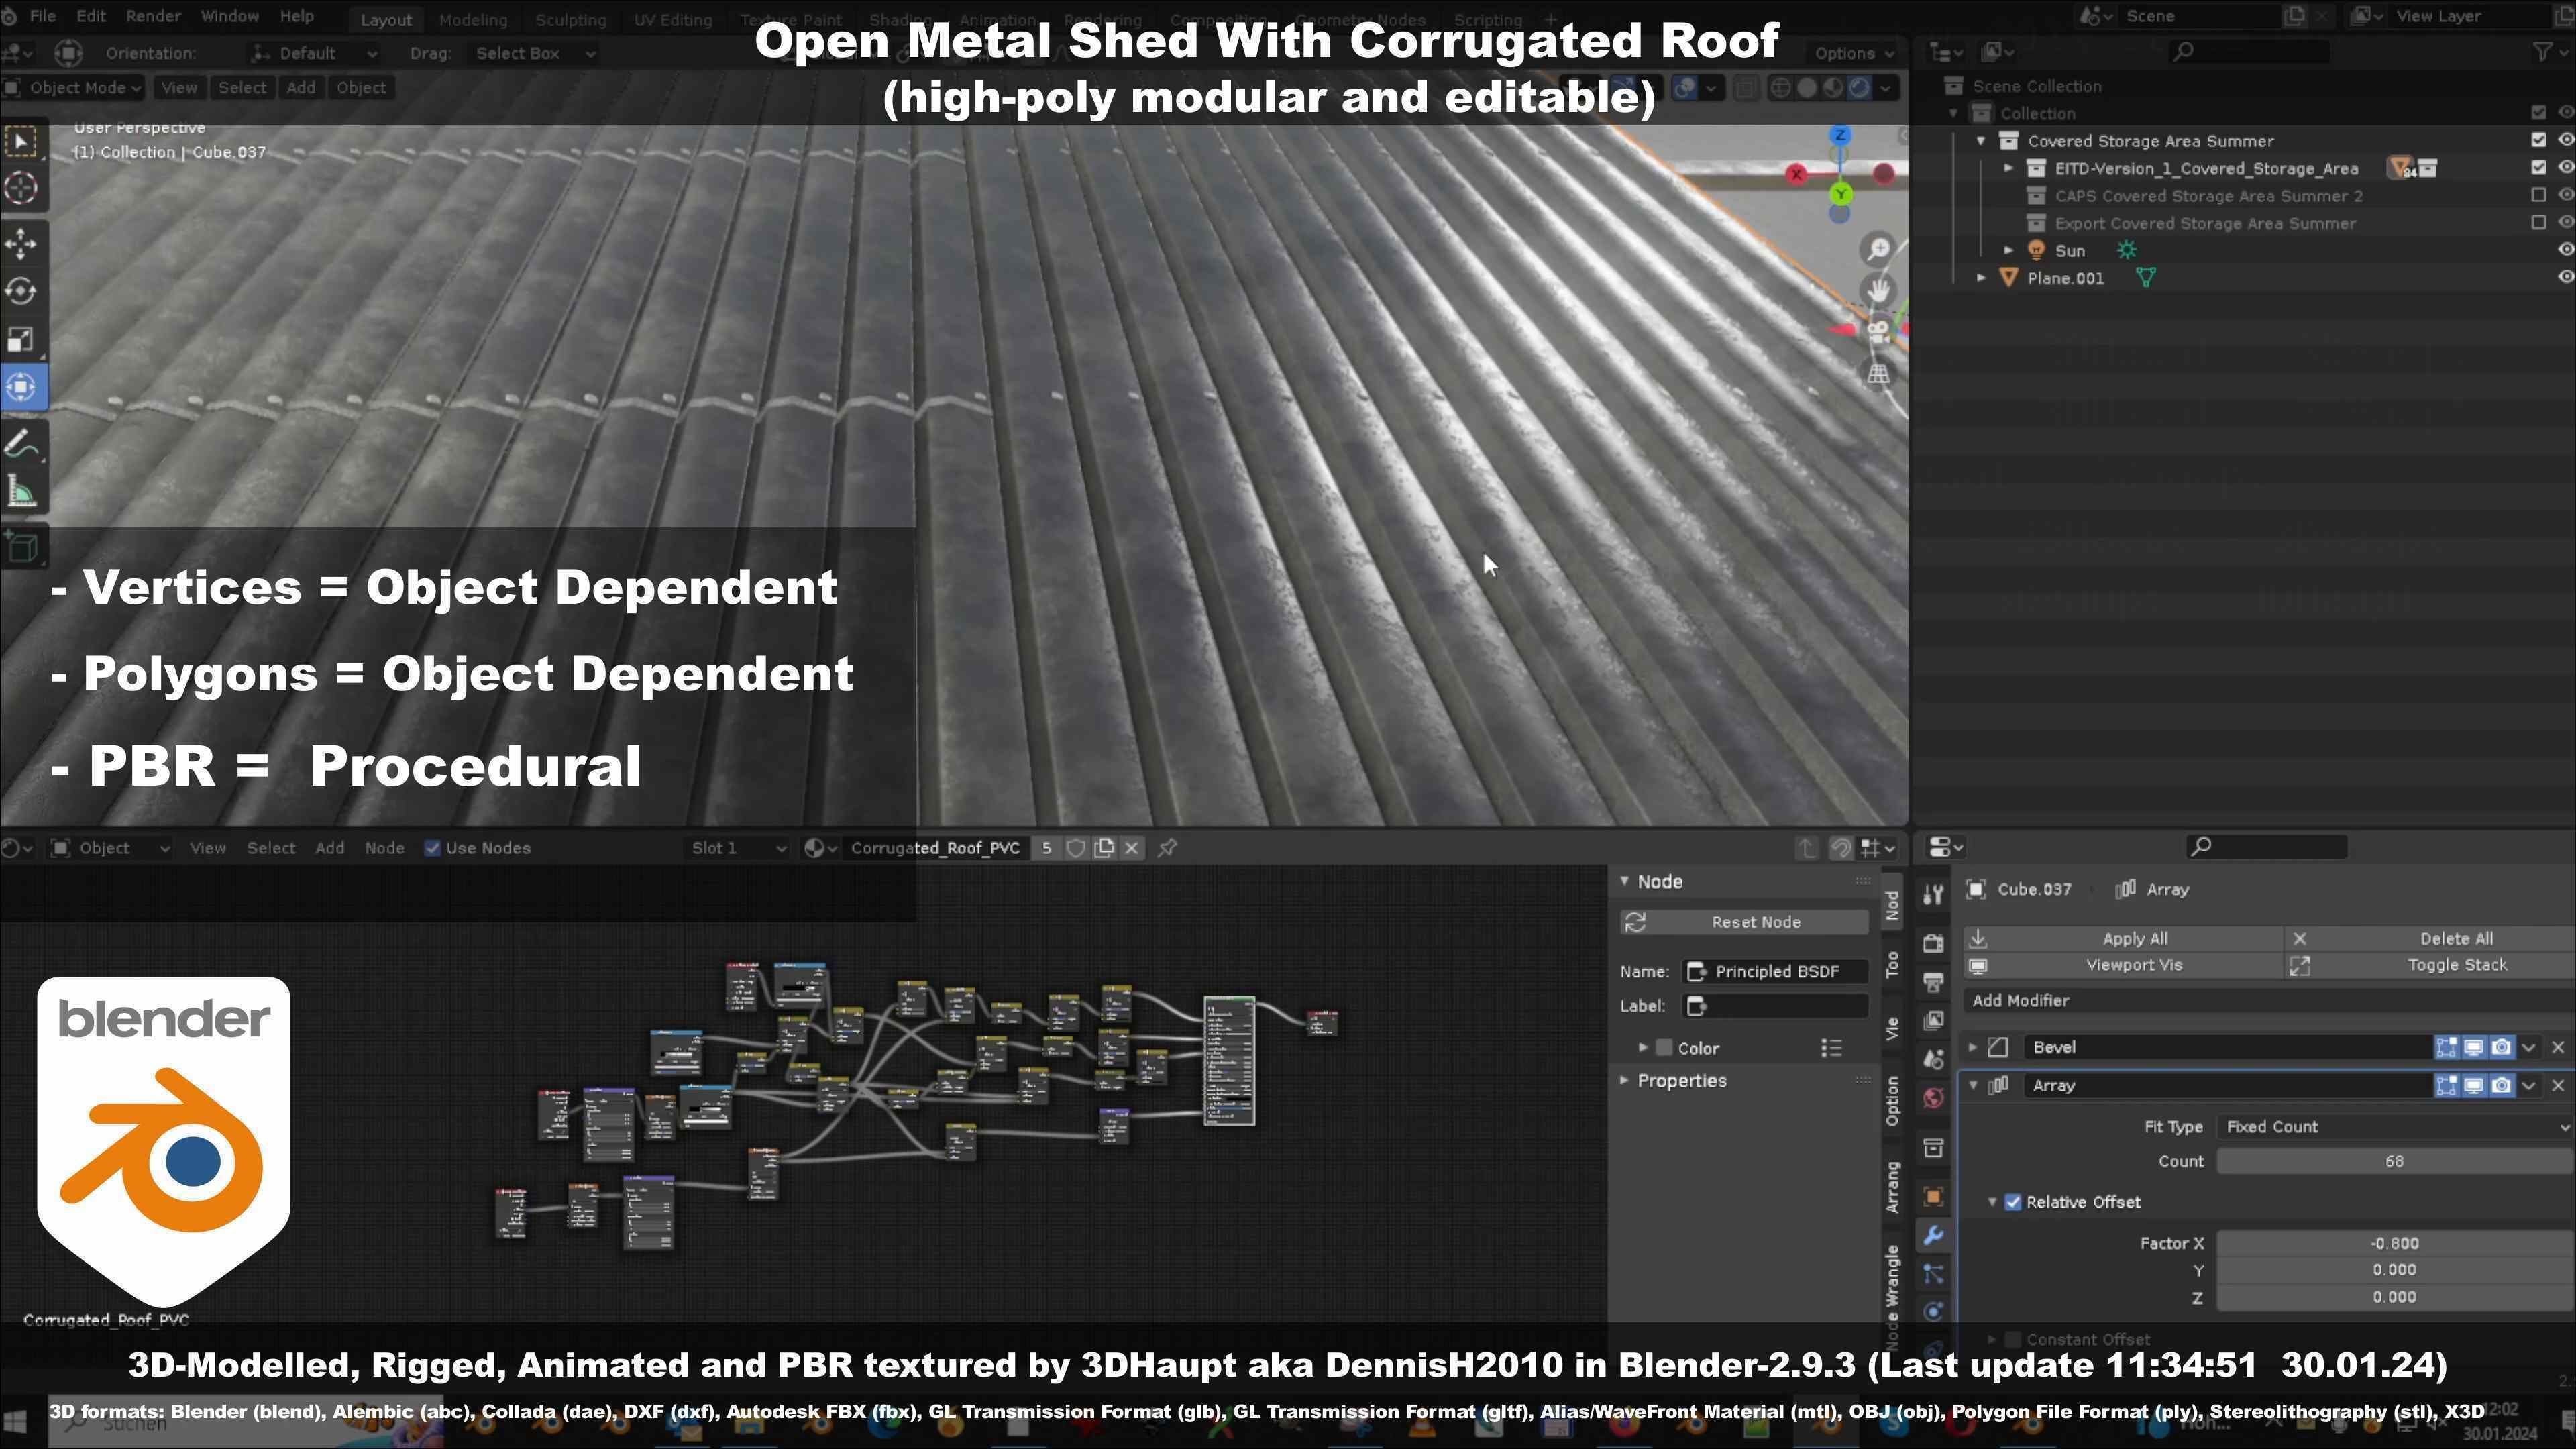Click the Reset Node button
The height and width of the screenshot is (1449, 2576).
pos(1744,922)
